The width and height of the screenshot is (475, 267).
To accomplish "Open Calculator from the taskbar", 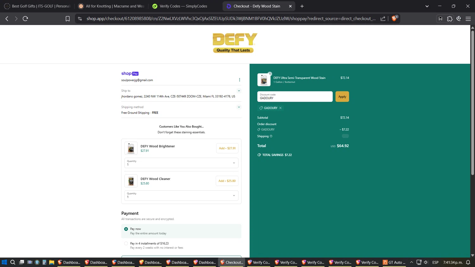I will coord(44,262).
